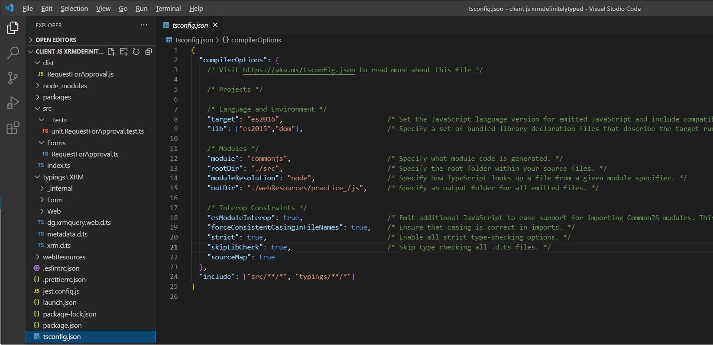
Task: Open the Explorer view in activity bar
Action: [x=13, y=28]
